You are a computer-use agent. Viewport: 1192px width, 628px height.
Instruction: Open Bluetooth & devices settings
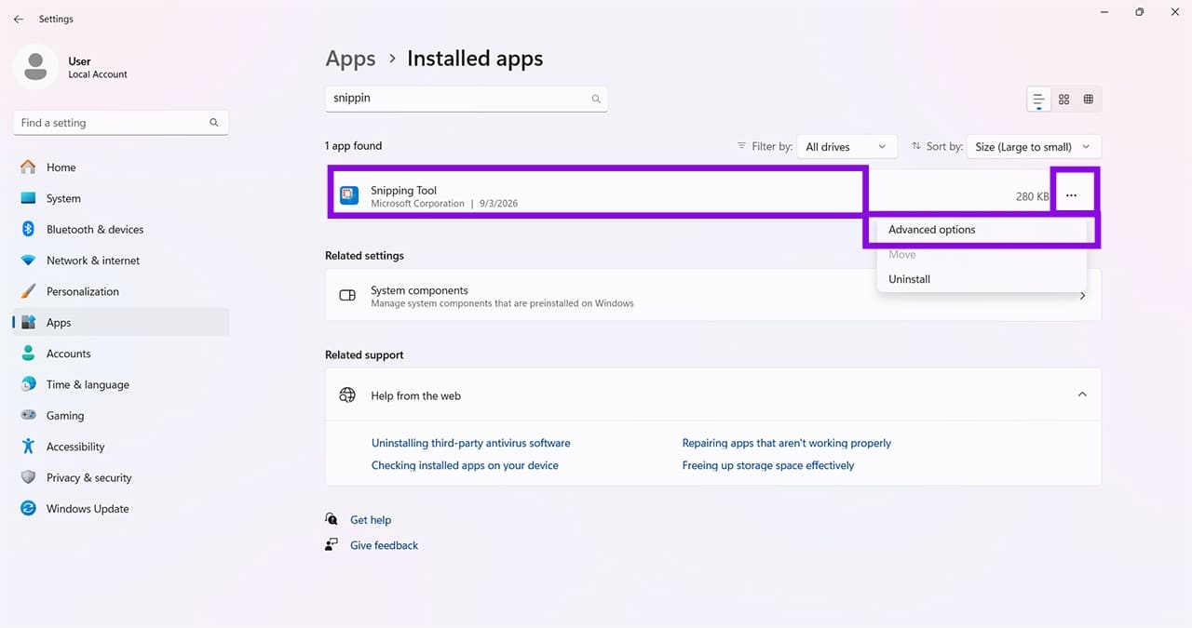(121, 230)
